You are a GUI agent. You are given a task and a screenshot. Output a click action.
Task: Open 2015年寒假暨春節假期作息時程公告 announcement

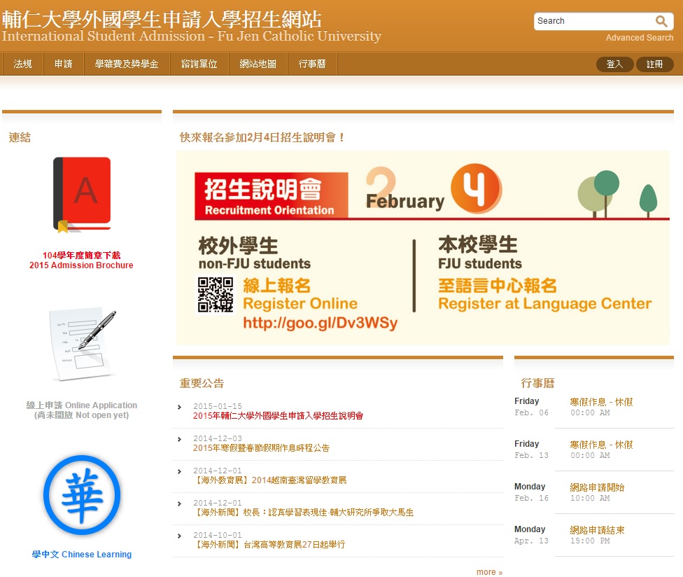click(x=261, y=448)
